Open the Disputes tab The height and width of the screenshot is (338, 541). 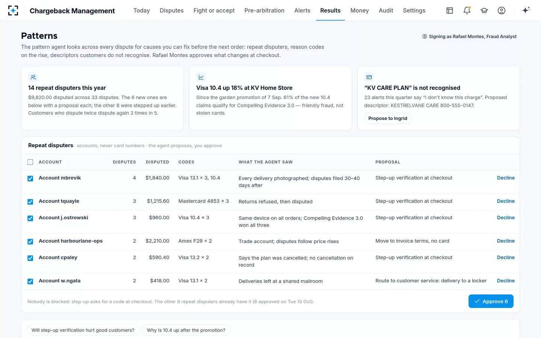(x=172, y=11)
